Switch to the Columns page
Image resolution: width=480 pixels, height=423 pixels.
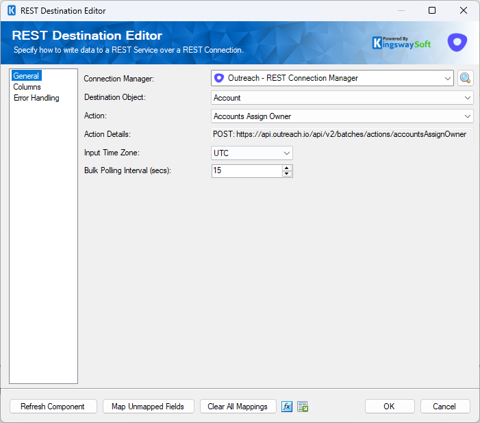[x=27, y=87]
